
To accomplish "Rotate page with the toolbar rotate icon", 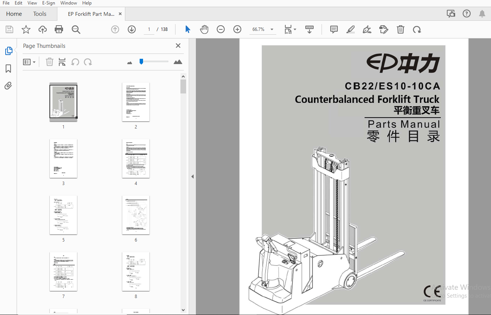I will pyautogui.click(x=417, y=29).
